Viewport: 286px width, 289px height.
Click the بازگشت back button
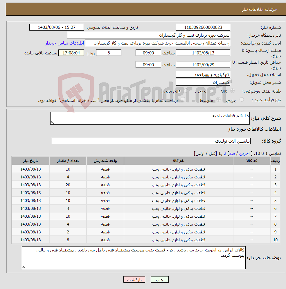click(x=134, y=279)
